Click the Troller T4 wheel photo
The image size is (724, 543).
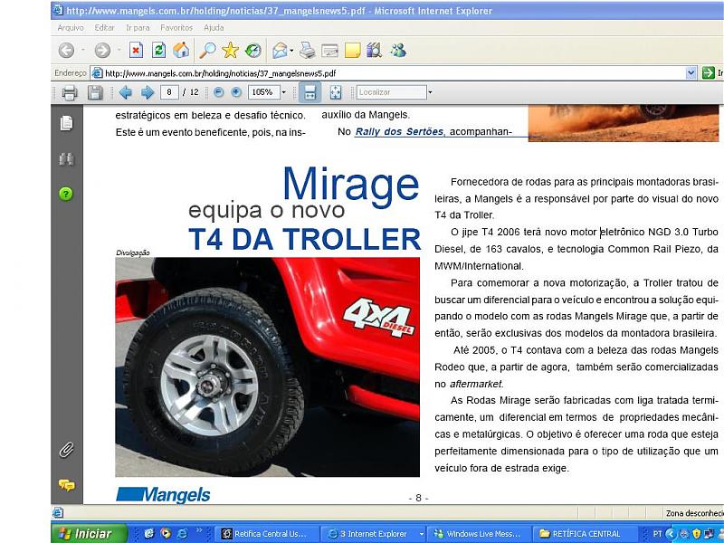[267, 367]
